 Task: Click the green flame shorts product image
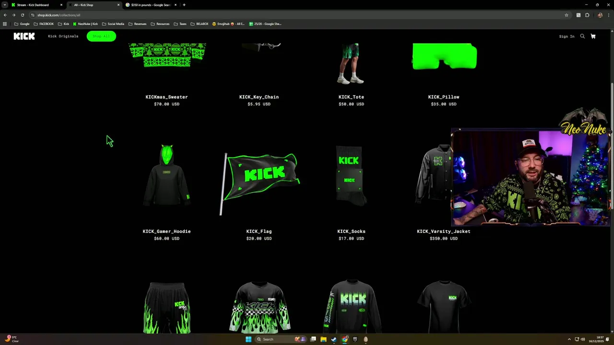pyautogui.click(x=166, y=308)
